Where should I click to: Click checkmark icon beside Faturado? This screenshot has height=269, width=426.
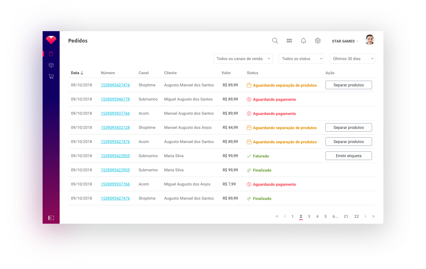pyautogui.click(x=249, y=156)
